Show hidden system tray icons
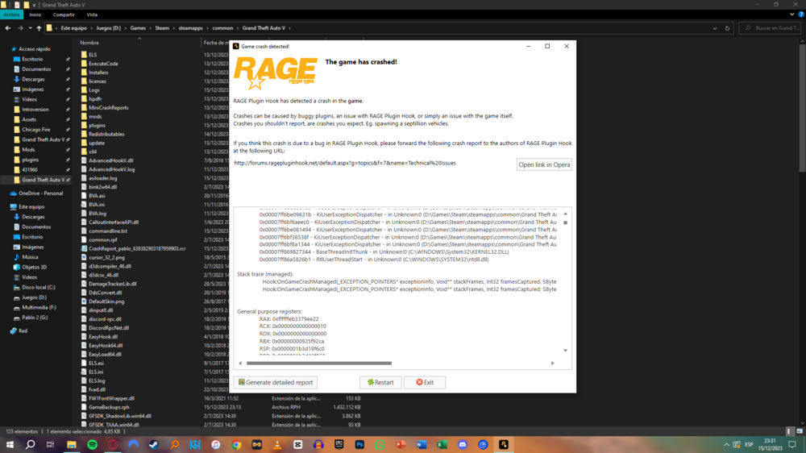The height and width of the screenshot is (453, 806). click(726, 444)
